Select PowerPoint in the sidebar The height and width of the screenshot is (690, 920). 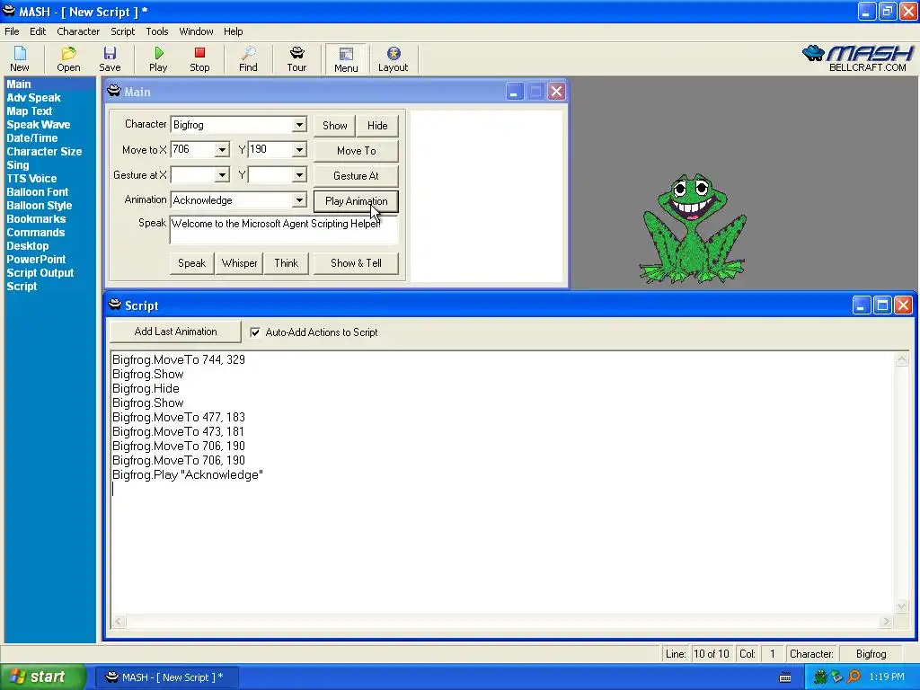[x=36, y=260]
